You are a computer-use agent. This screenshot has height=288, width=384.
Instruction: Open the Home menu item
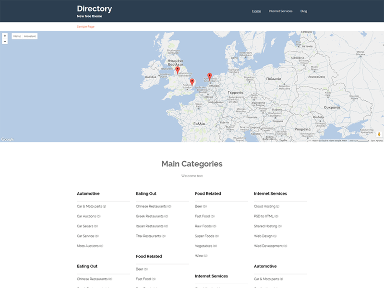click(x=256, y=11)
